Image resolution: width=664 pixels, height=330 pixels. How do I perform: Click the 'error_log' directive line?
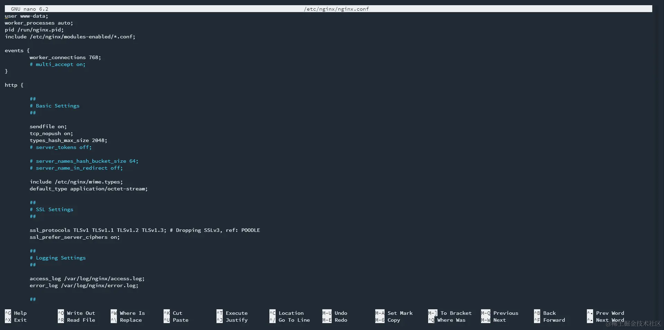click(84, 285)
